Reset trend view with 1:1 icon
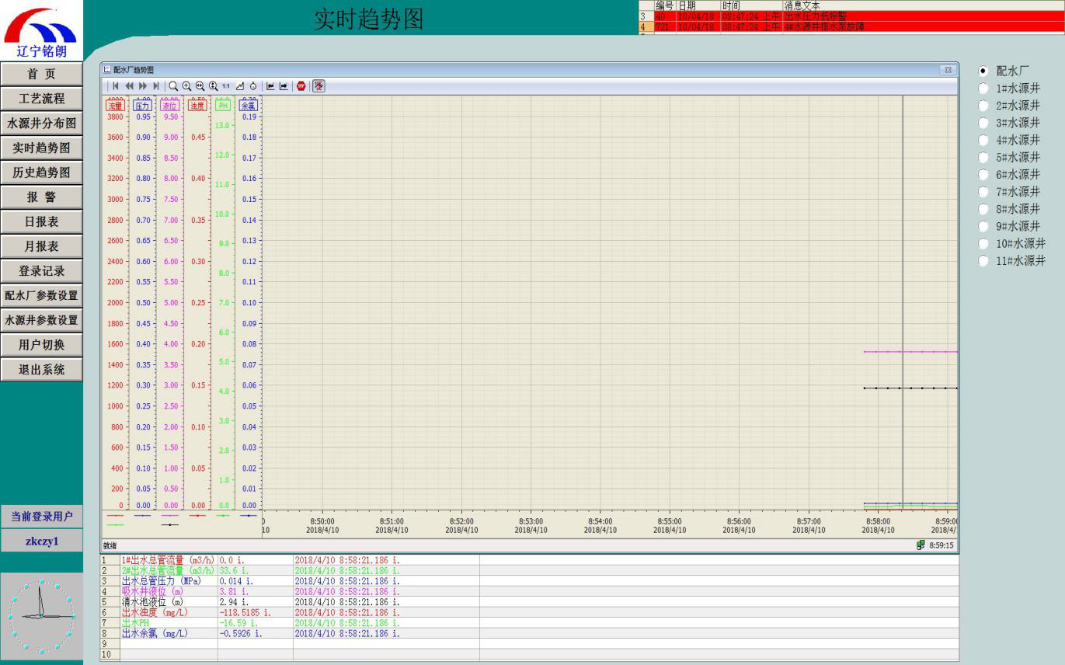Viewport: 1065px width, 665px height. point(226,86)
